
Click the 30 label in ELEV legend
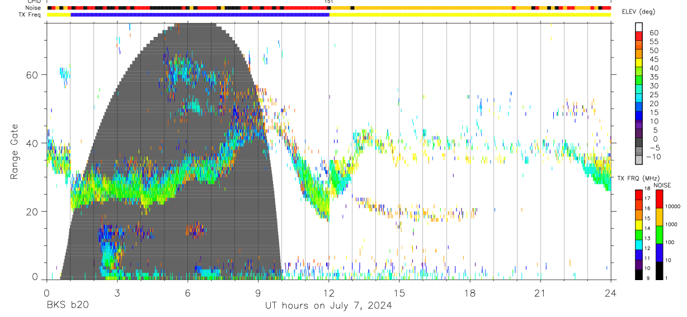point(653,86)
